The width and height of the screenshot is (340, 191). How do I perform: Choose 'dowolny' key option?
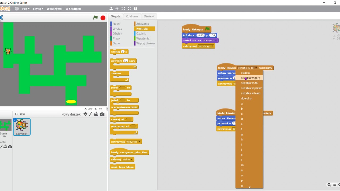click(249, 98)
